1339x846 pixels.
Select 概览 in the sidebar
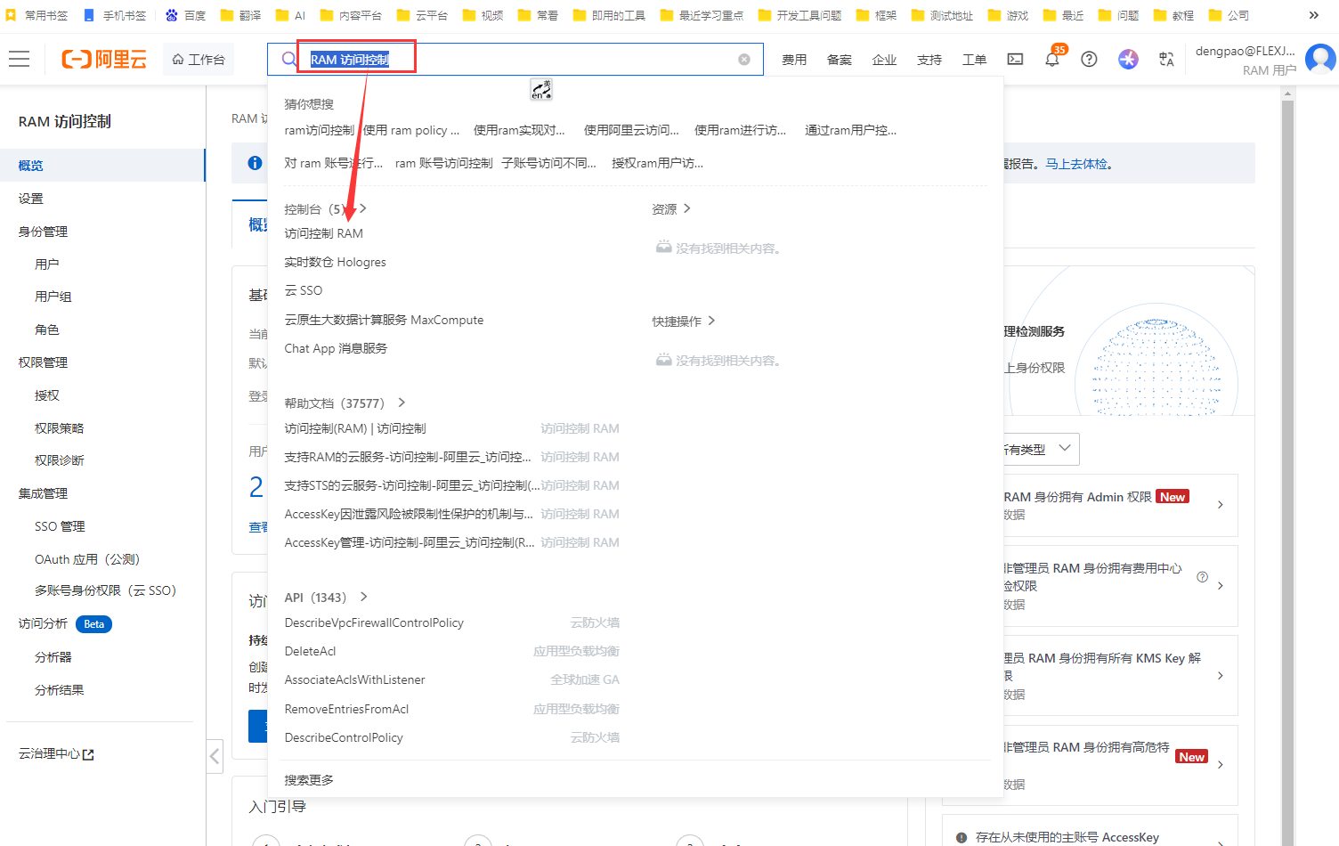102,166
